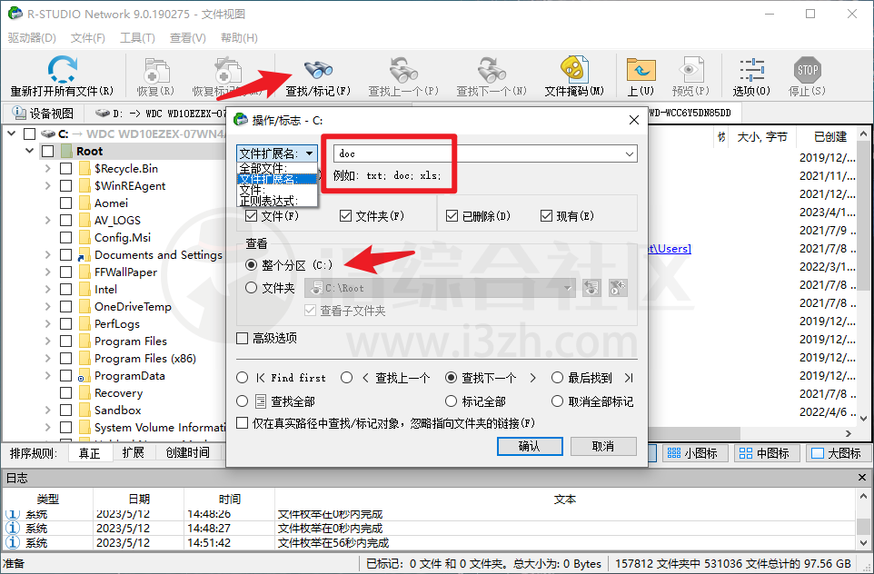Open the 文件(F) menu
The height and width of the screenshot is (574, 874).
[88, 38]
